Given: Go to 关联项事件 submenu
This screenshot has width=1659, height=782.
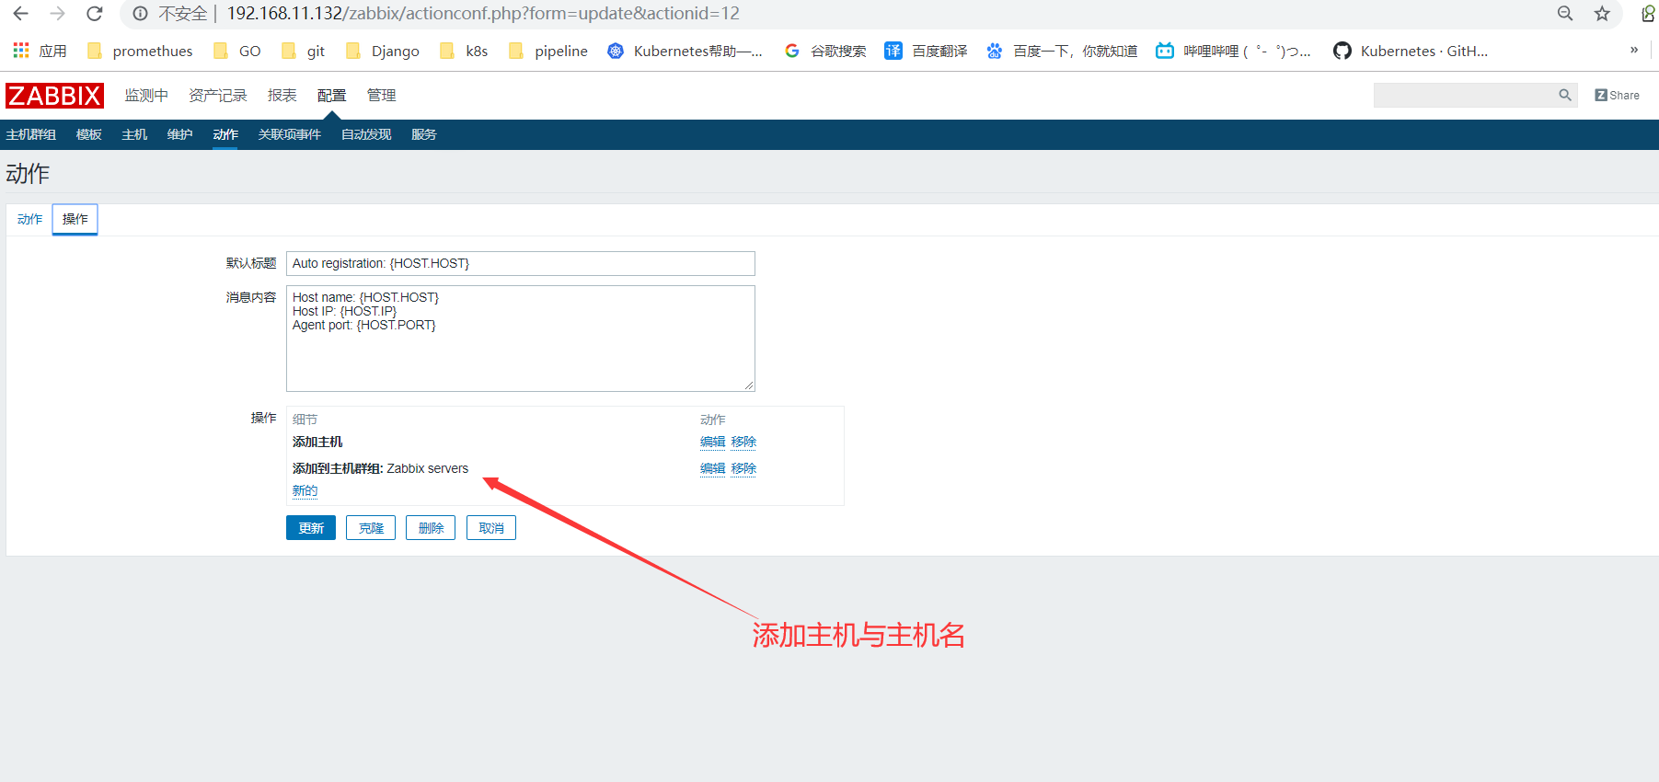Looking at the screenshot, I should pyautogui.click(x=290, y=134).
